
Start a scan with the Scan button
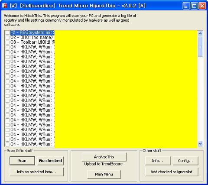point(22,161)
